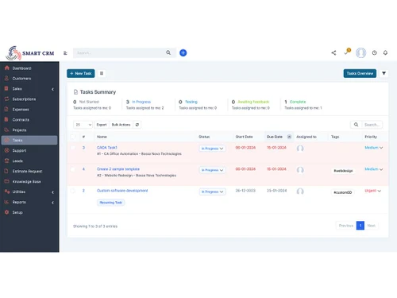Sort by the Due Date column header
Image resolution: width=397 pixels, height=298 pixels.
(x=279, y=137)
